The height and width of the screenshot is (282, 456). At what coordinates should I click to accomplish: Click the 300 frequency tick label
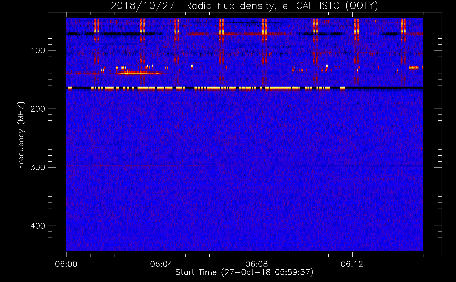coord(38,167)
